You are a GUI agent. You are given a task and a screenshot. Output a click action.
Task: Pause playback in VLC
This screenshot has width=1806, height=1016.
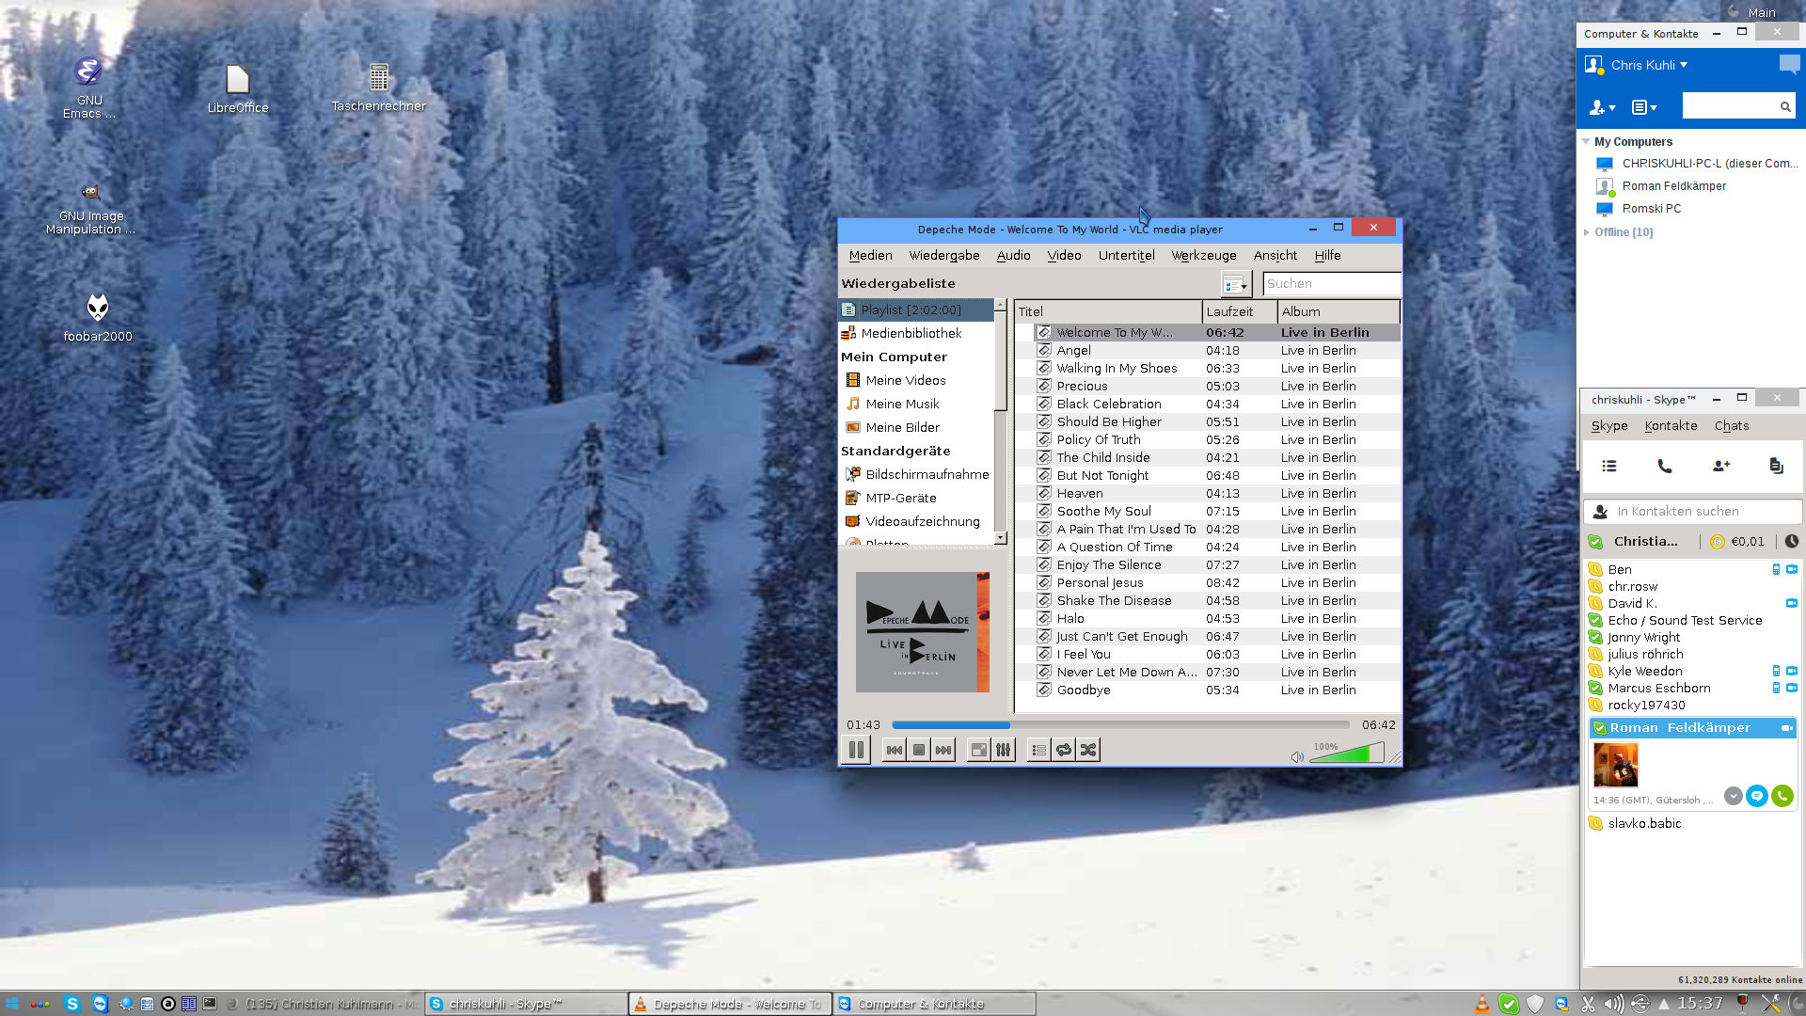click(x=855, y=750)
